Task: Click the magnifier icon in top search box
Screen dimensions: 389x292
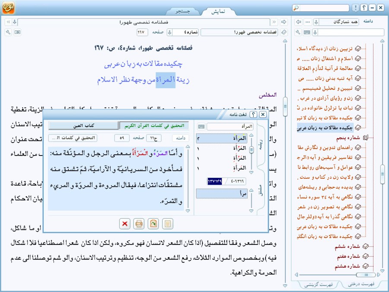Action: tap(296, 8)
